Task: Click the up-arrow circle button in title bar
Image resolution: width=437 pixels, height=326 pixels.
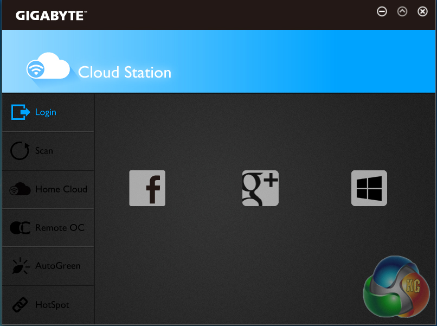Action: tap(402, 11)
